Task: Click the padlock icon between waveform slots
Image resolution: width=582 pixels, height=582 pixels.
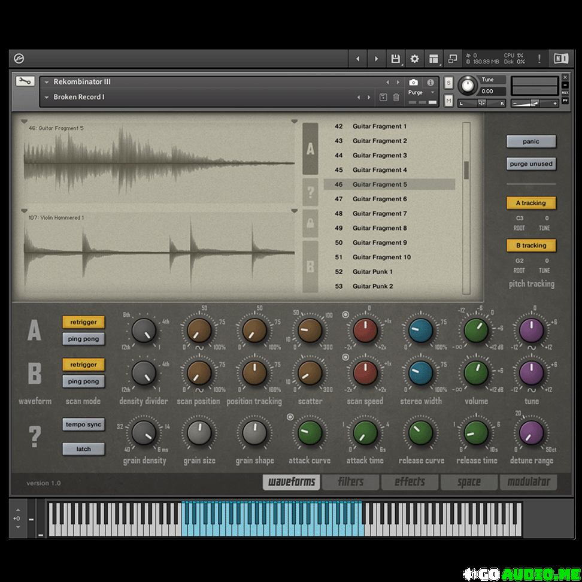Action: pos(310,223)
